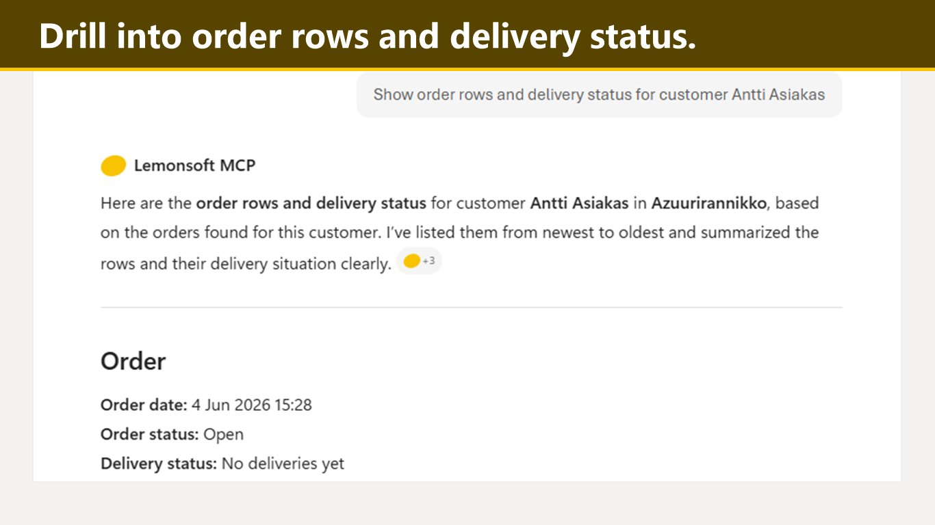Click the 'newest to oldest' sentence line
935x525 pixels.
coord(459,232)
